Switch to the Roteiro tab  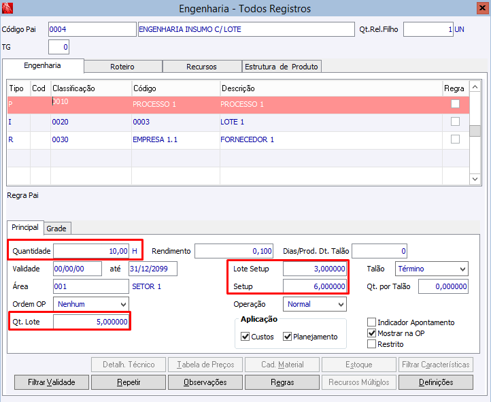click(122, 67)
